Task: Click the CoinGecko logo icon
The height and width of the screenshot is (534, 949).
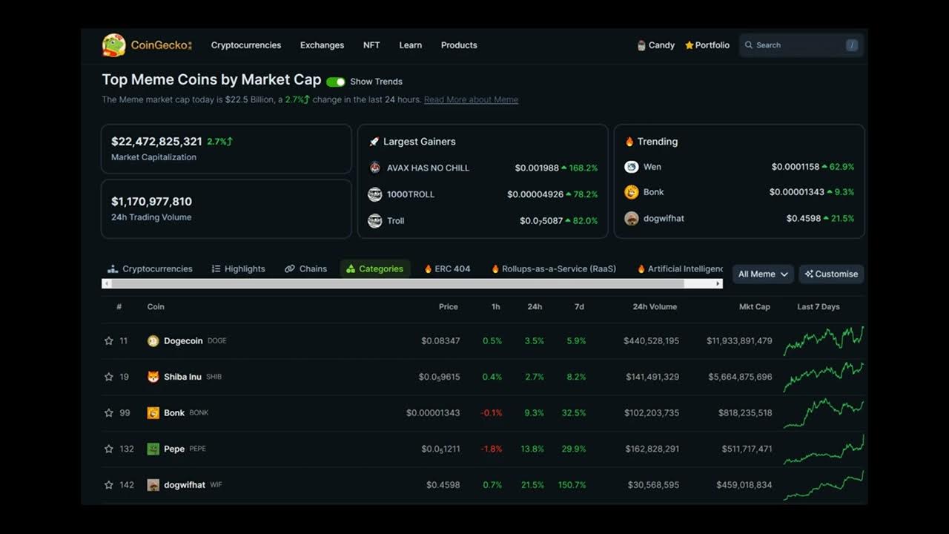Action: pos(113,45)
